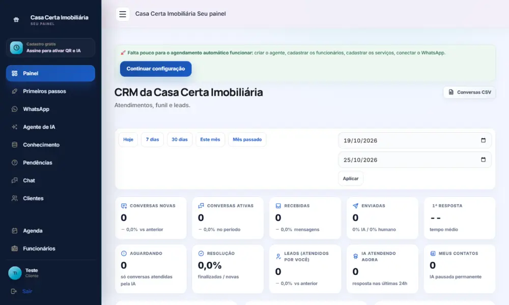
Task: Click the Primeiros passos rocket icon
Action: tap(15, 91)
